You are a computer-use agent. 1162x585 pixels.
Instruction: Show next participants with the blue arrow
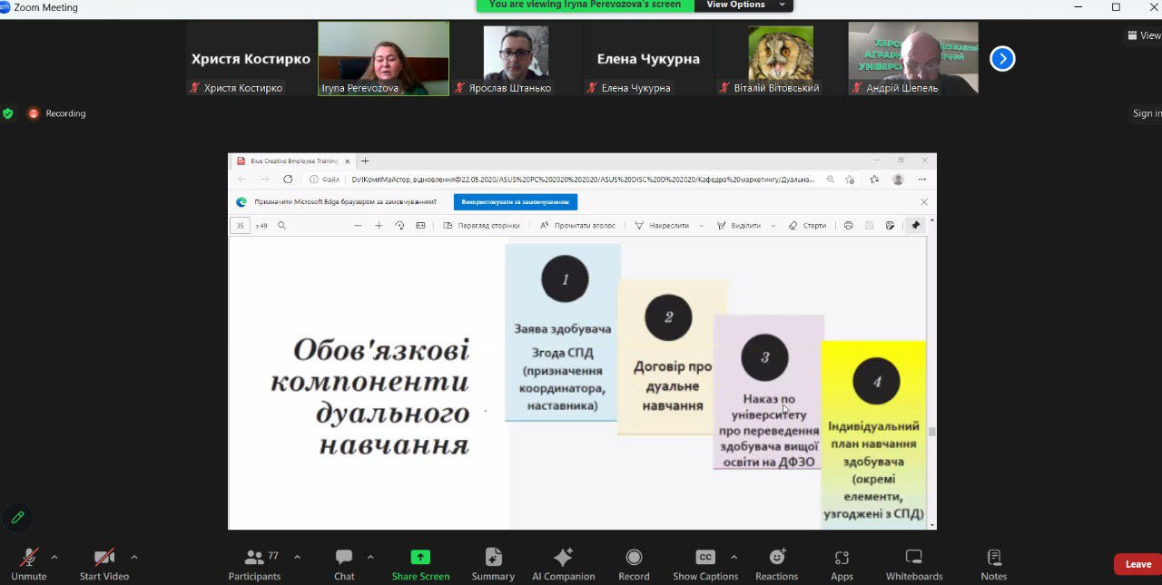point(1002,59)
